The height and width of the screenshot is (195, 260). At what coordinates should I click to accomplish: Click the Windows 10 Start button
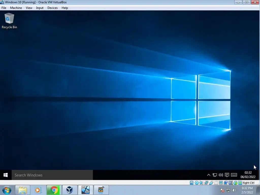[6, 175]
